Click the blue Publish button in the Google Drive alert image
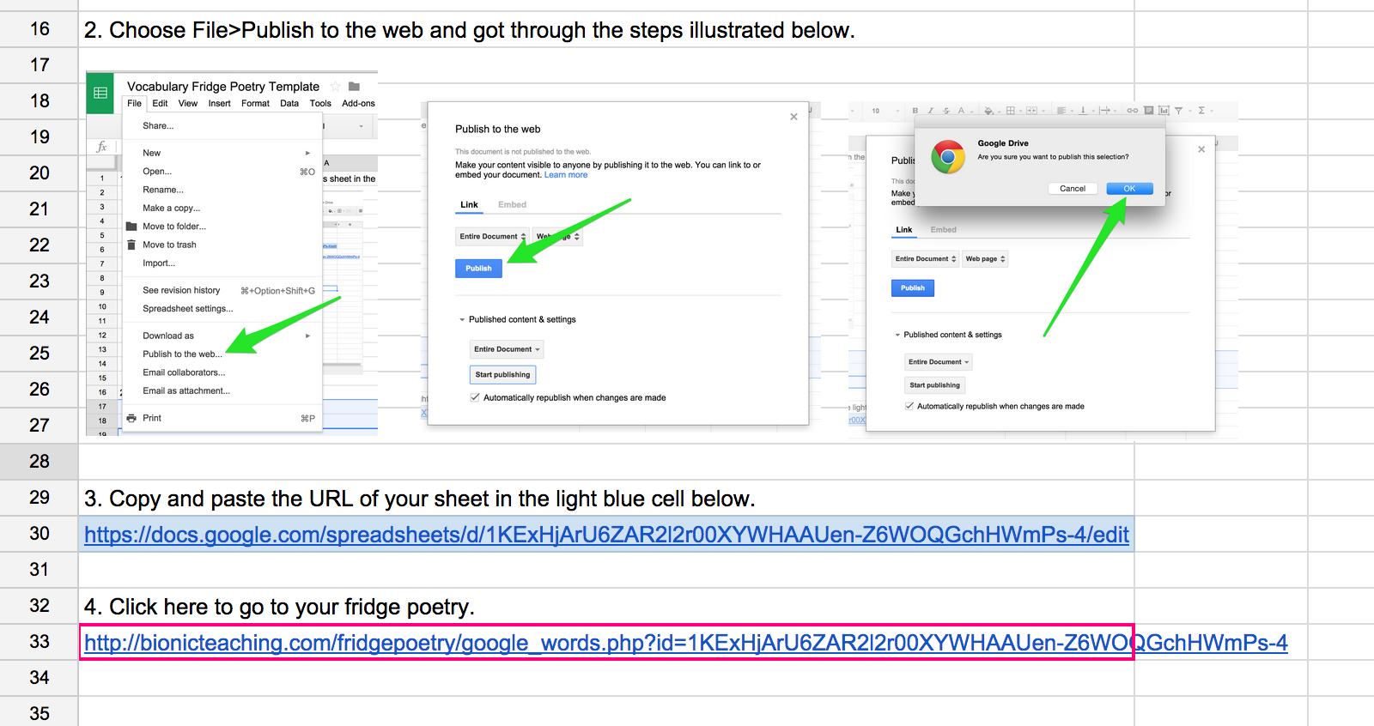 (913, 288)
